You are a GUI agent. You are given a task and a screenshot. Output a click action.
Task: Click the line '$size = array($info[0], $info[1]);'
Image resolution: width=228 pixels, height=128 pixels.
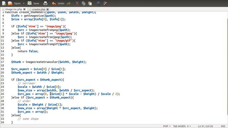click(38, 19)
